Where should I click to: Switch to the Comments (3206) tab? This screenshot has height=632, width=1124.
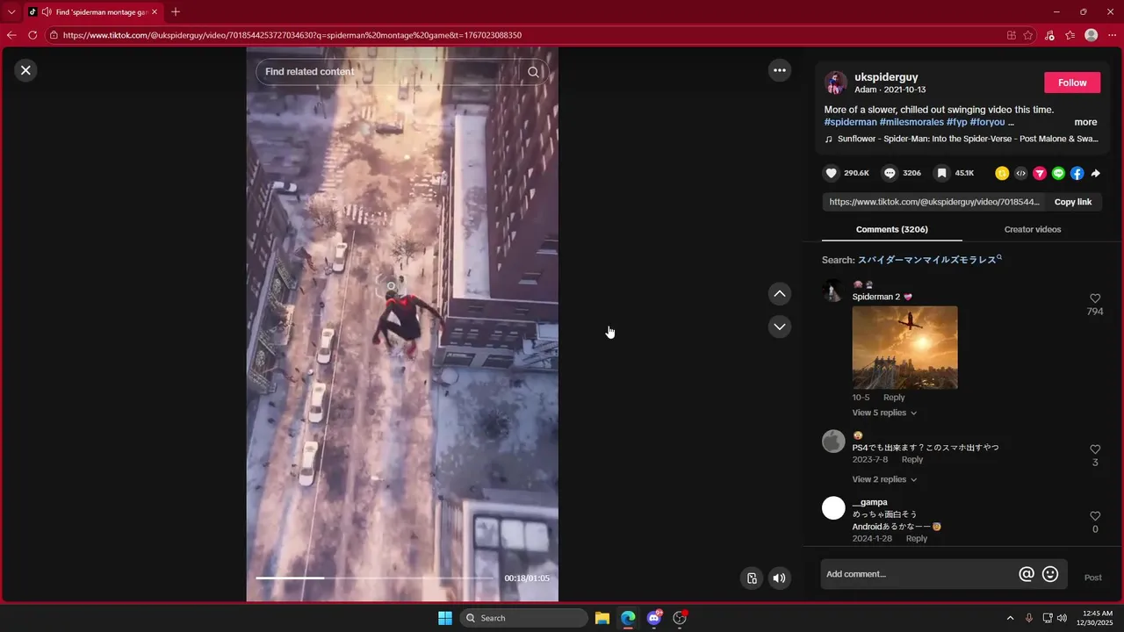click(x=892, y=229)
